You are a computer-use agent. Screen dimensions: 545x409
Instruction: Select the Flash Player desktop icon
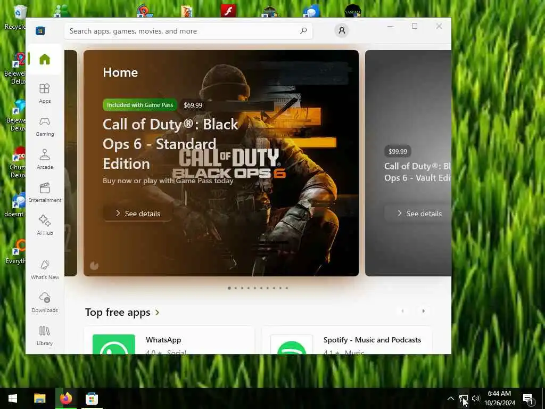[228, 11]
